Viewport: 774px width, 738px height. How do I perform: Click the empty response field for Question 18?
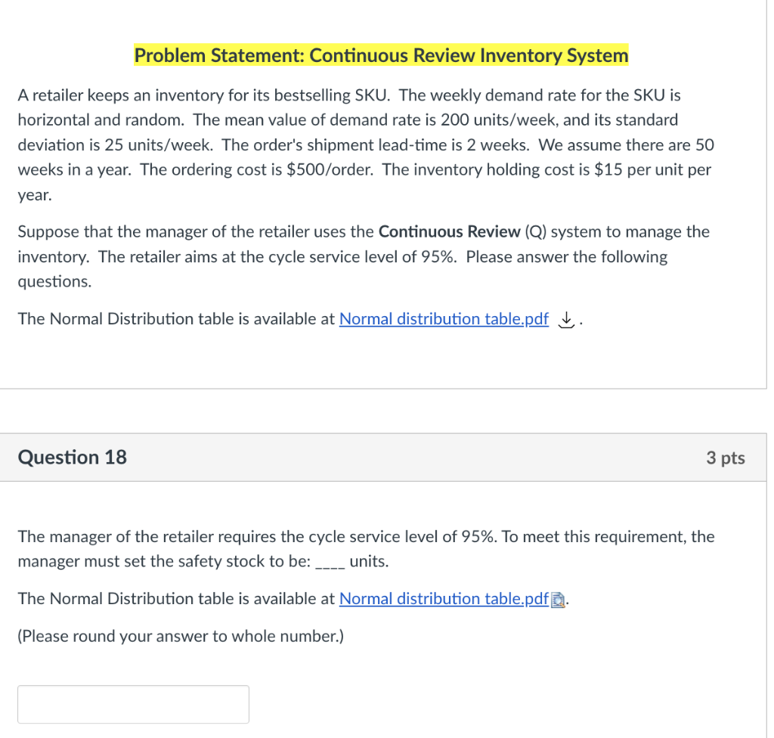pos(133,704)
